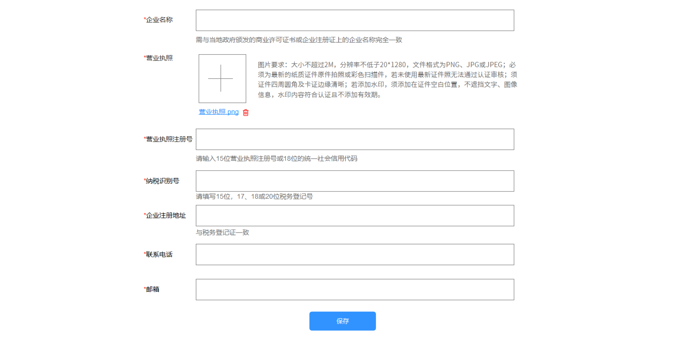Click the 纳税识别号 label
The image size is (673, 339).
(162, 181)
